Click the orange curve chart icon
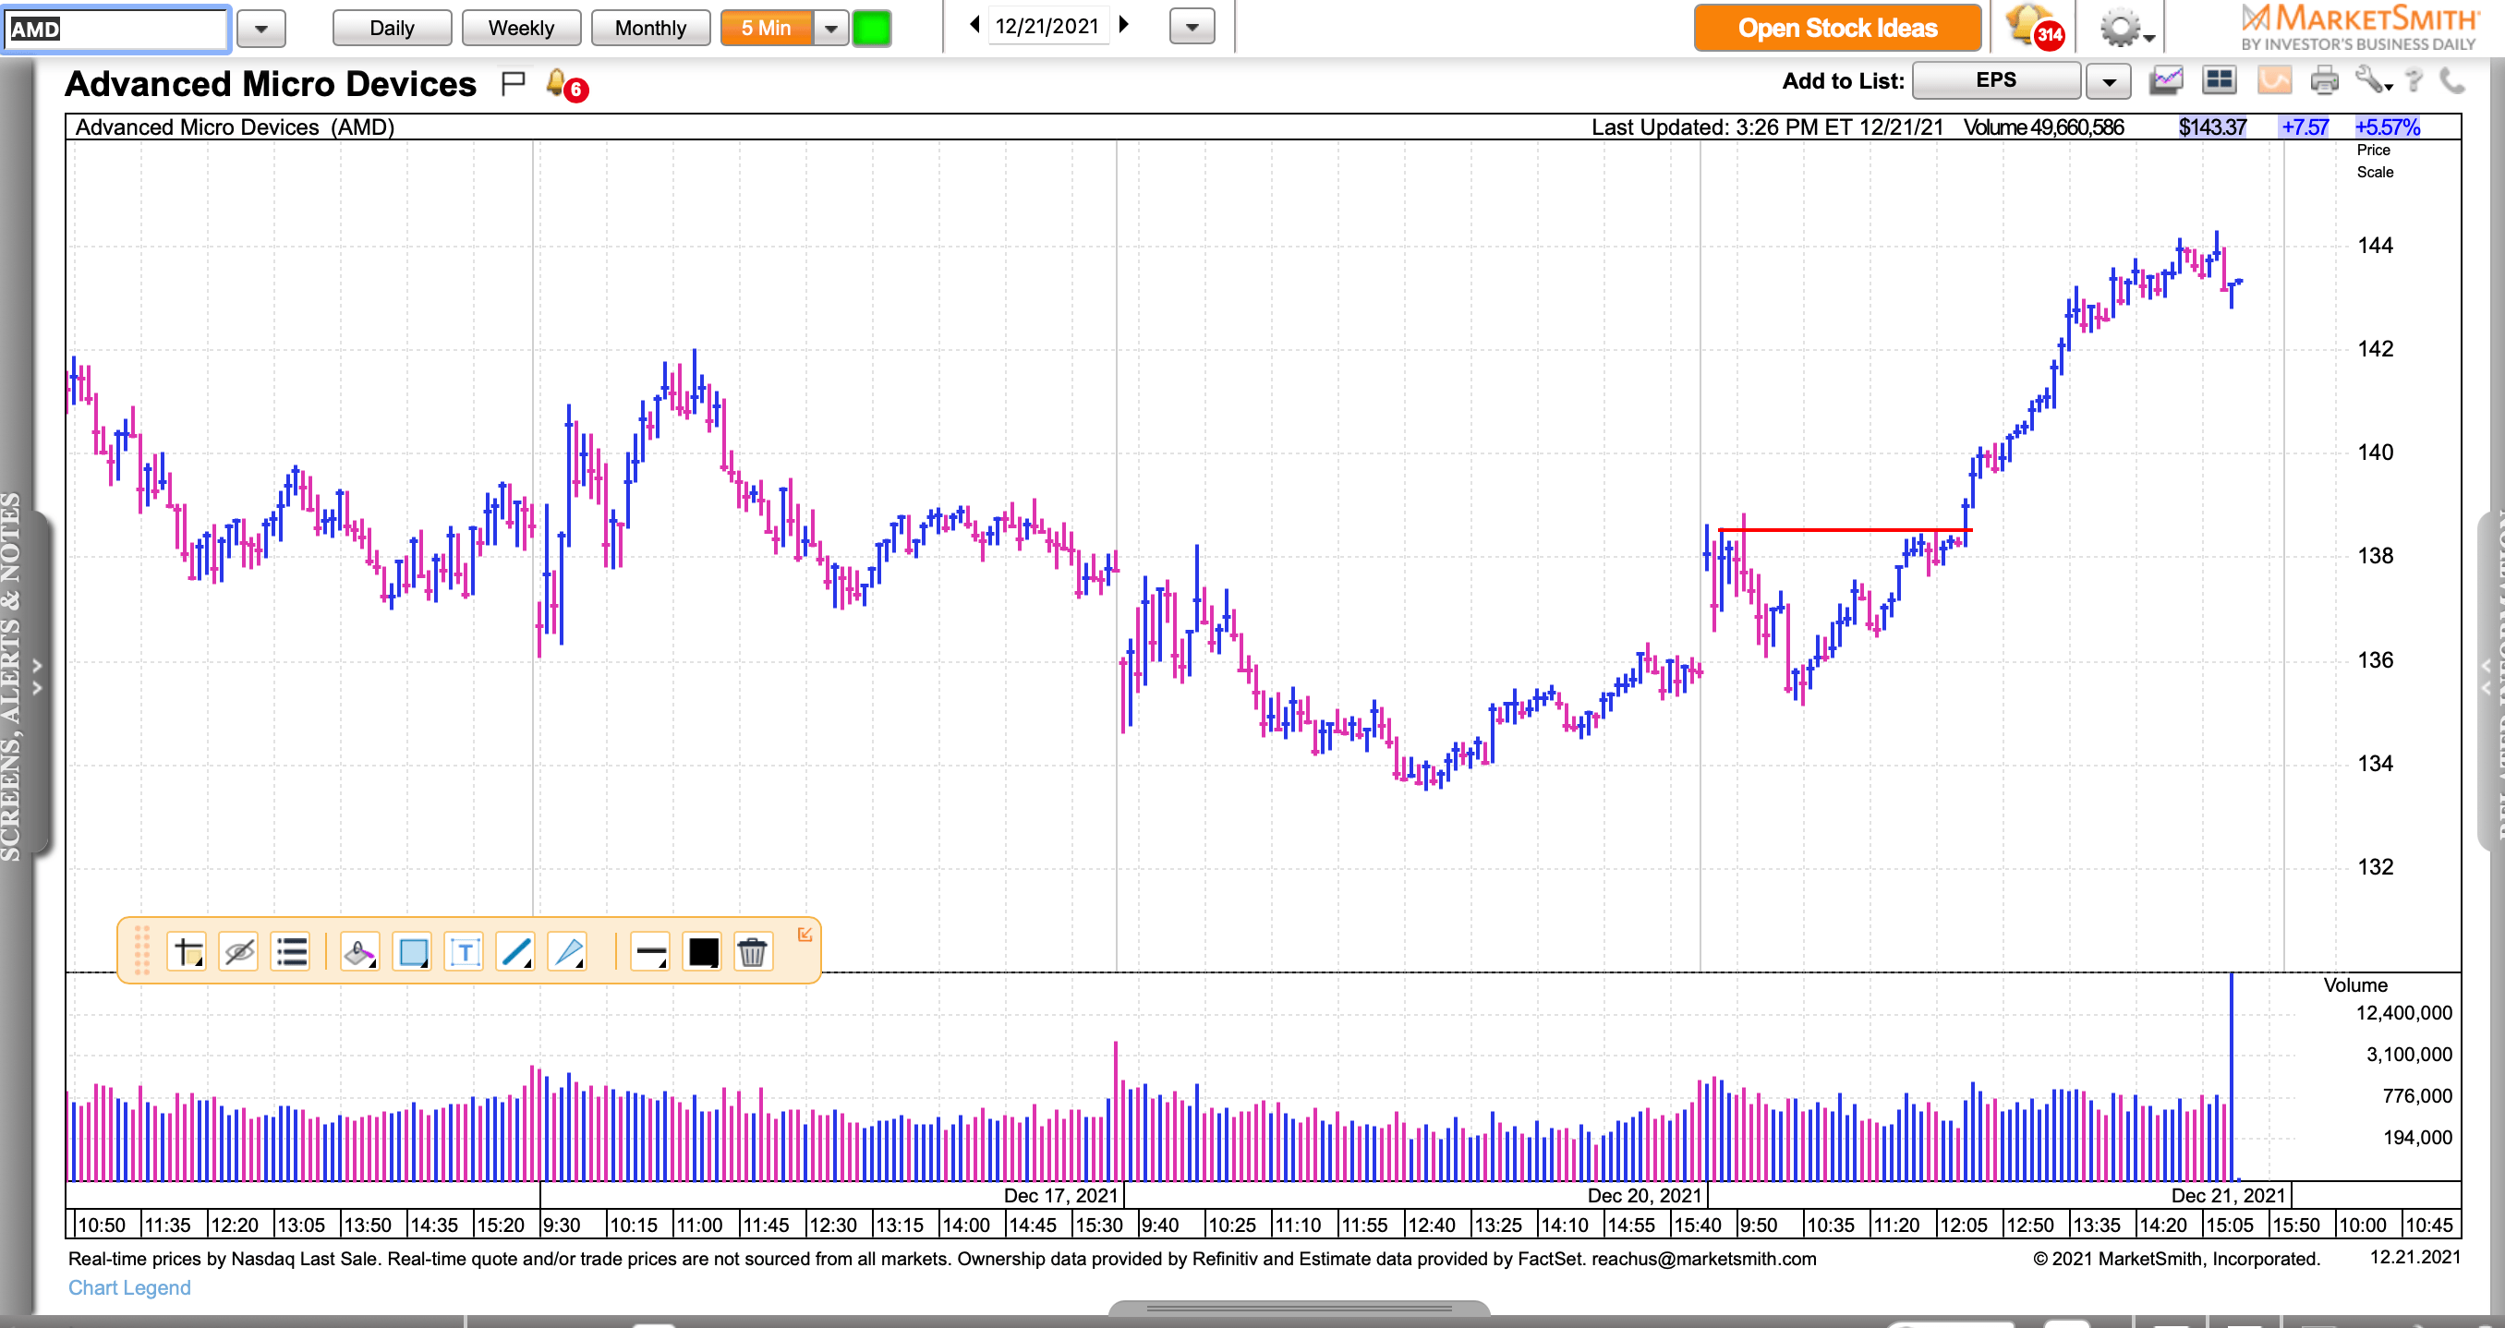 pos(2273,80)
